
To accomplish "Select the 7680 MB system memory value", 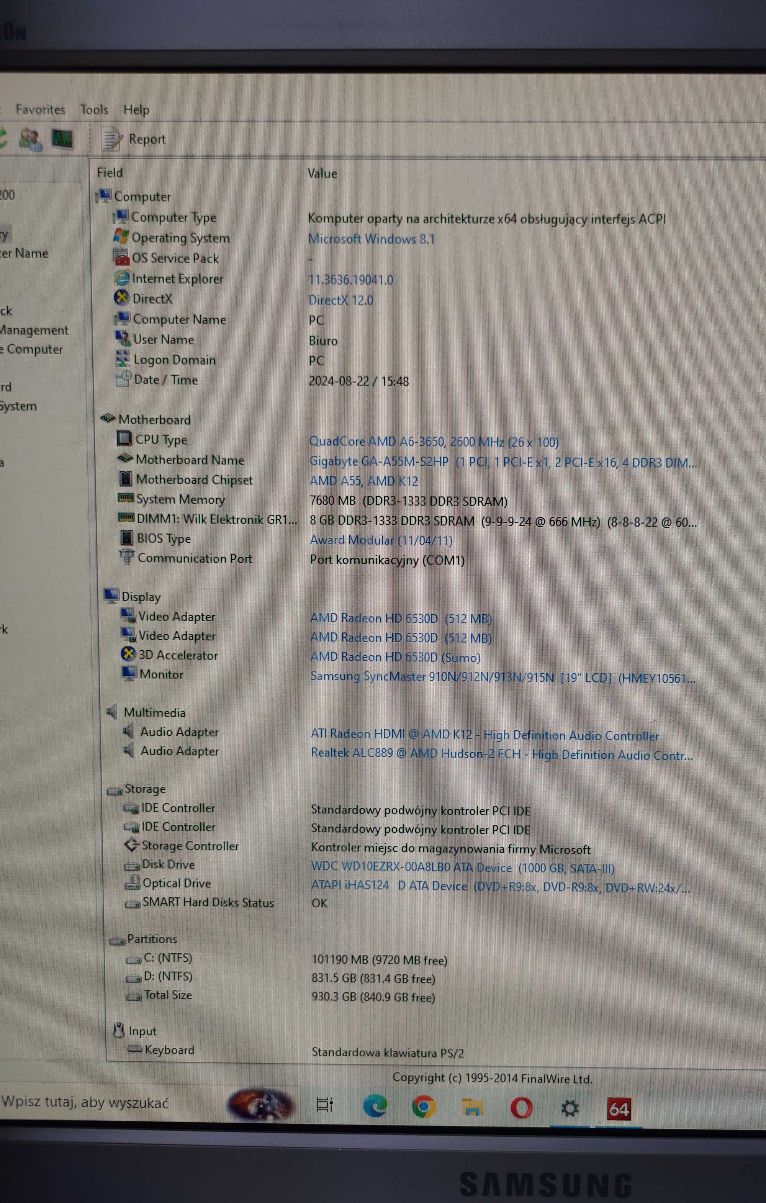I will [408, 501].
